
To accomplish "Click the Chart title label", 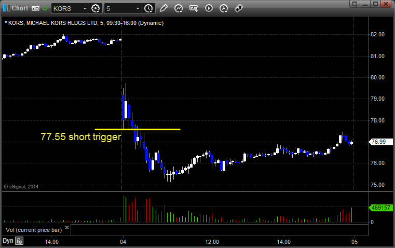I will (20, 8).
